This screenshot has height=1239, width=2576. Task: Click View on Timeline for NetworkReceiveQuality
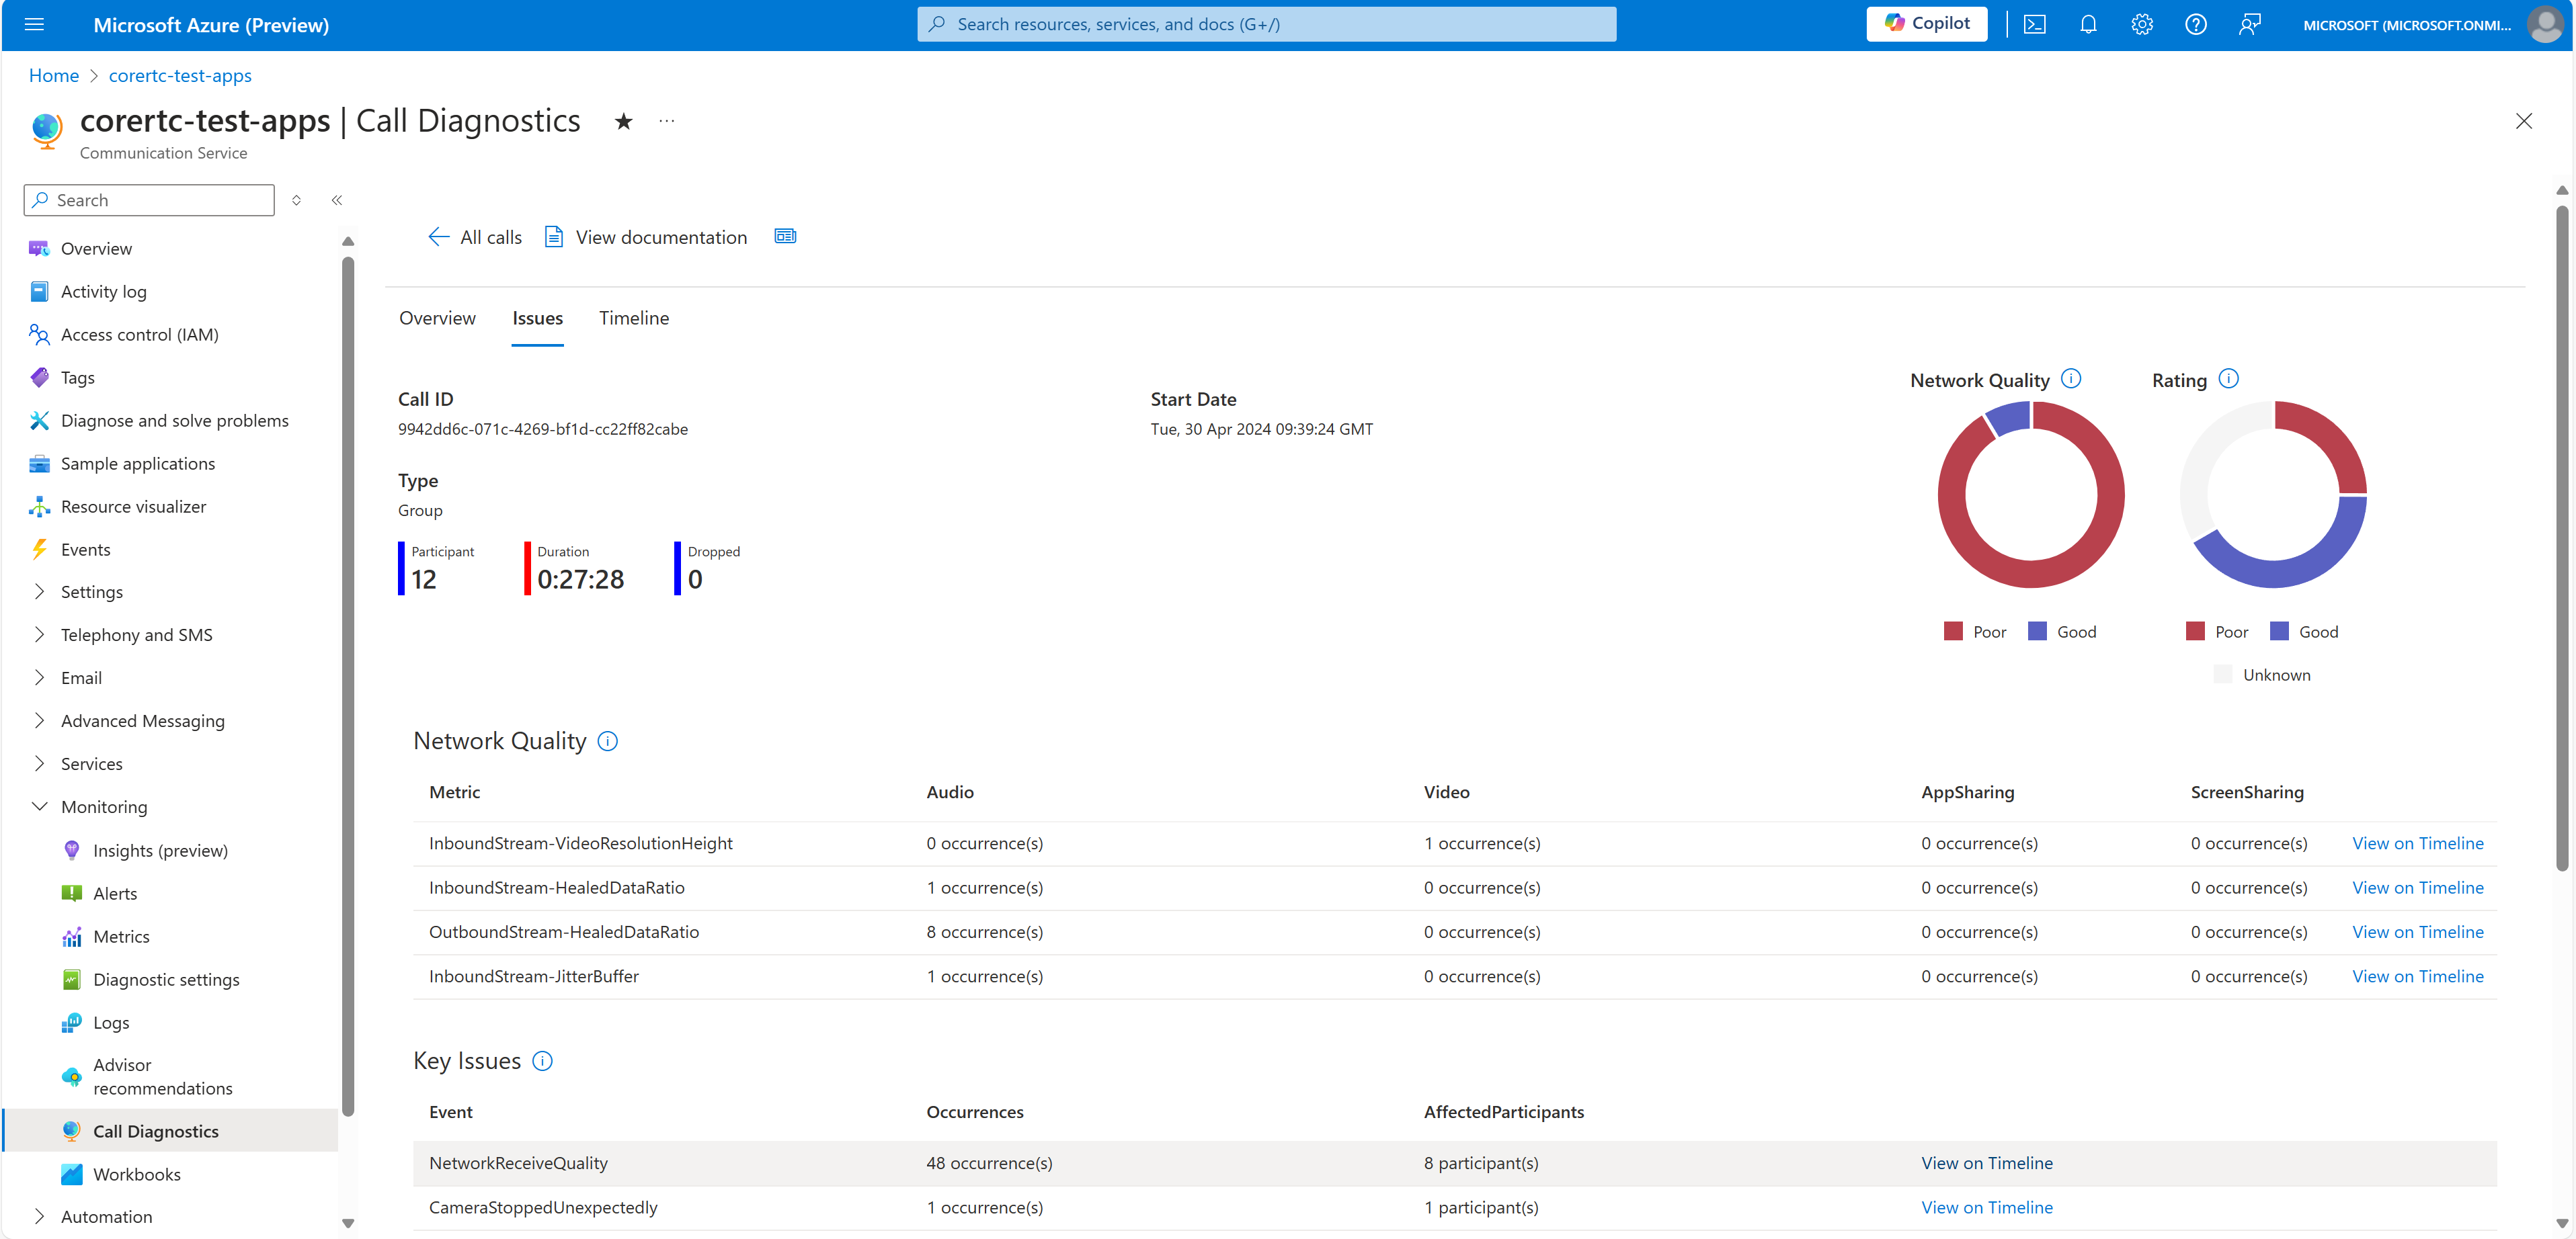1986,1162
